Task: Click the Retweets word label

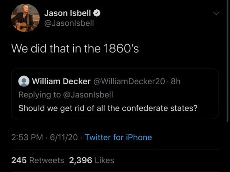Action: tap(46, 161)
